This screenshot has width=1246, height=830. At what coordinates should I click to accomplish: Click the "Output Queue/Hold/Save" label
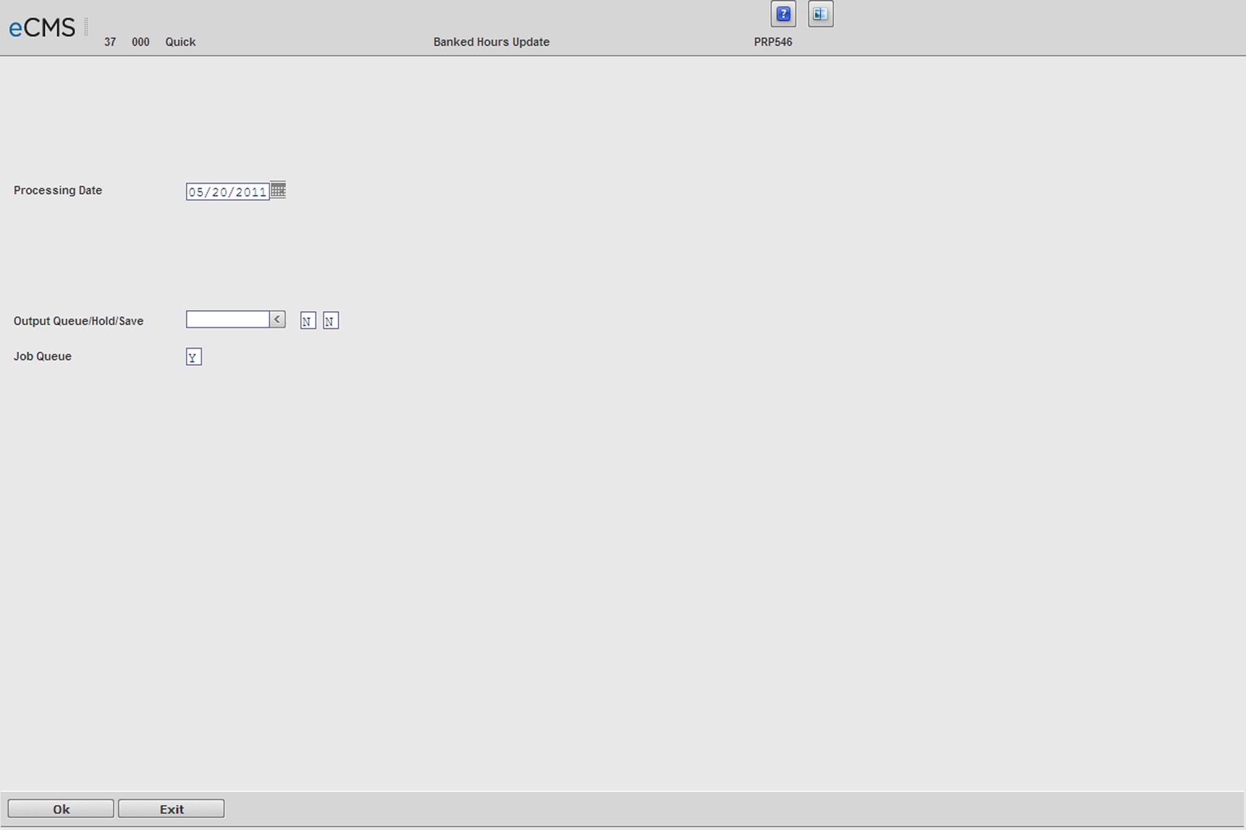click(79, 321)
